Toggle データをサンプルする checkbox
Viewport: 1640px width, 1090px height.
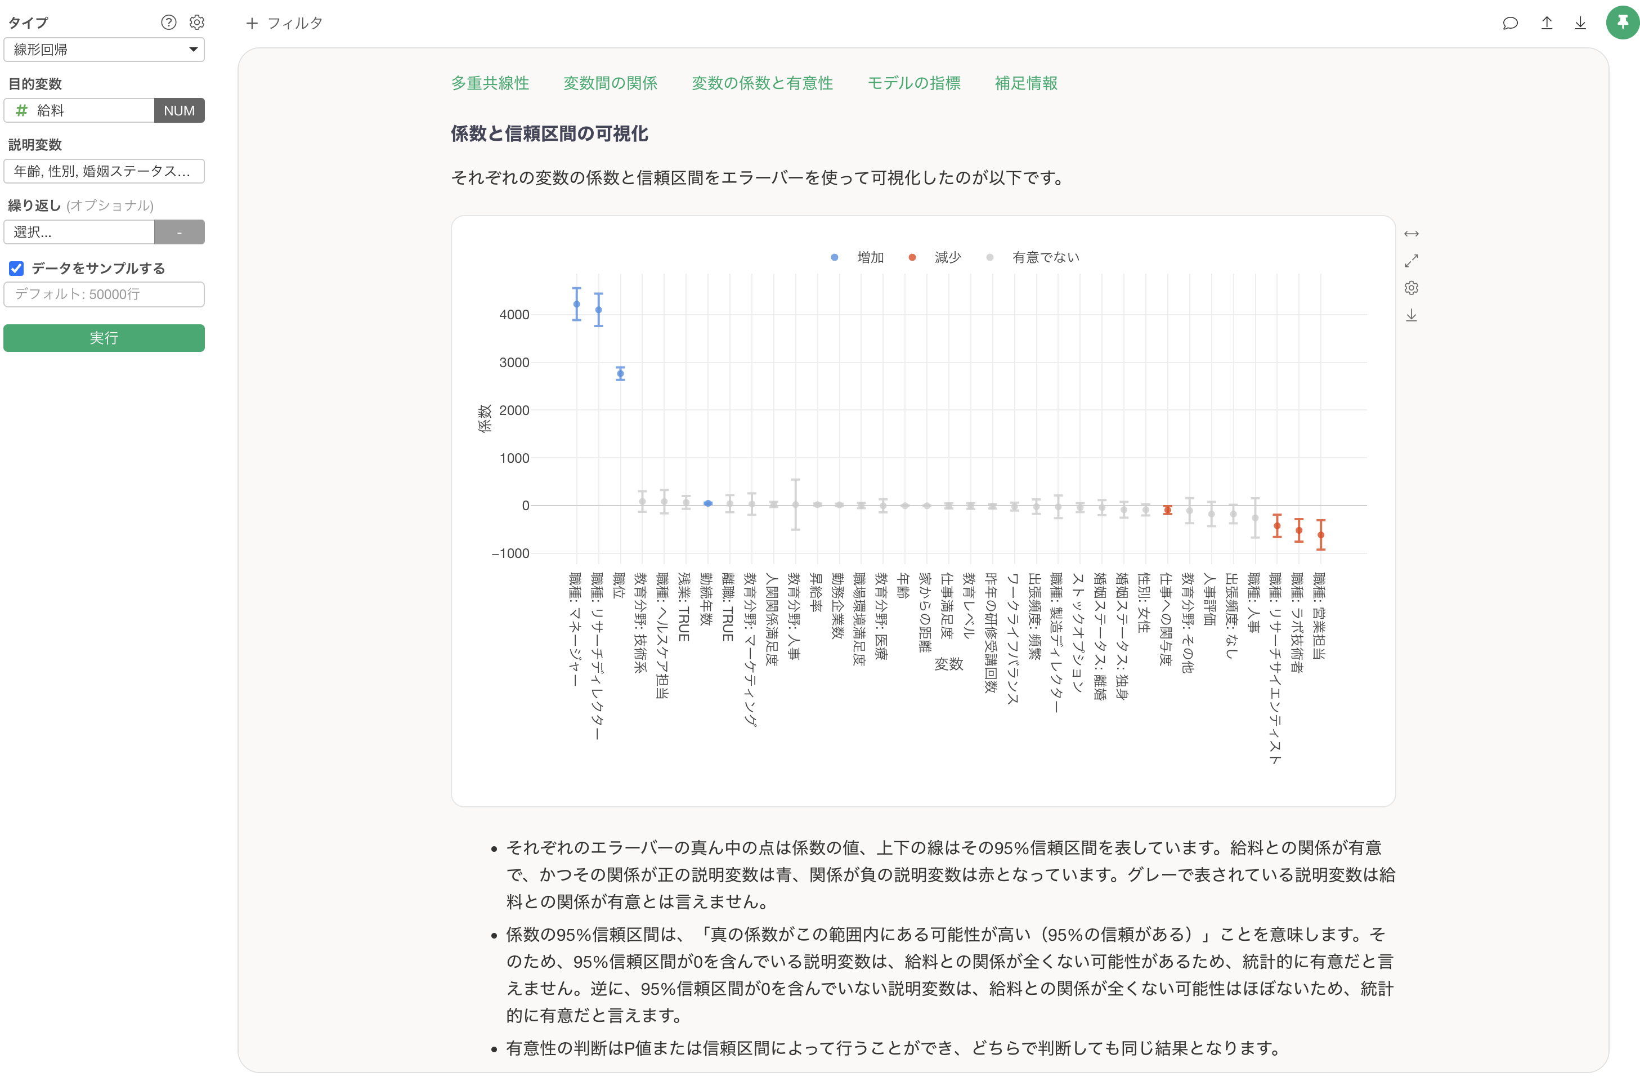pos(17,269)
